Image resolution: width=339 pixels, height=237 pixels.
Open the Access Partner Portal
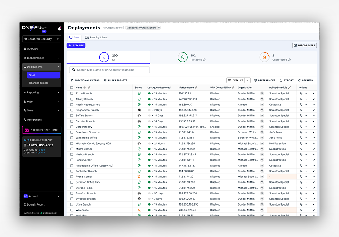(42, 130)
